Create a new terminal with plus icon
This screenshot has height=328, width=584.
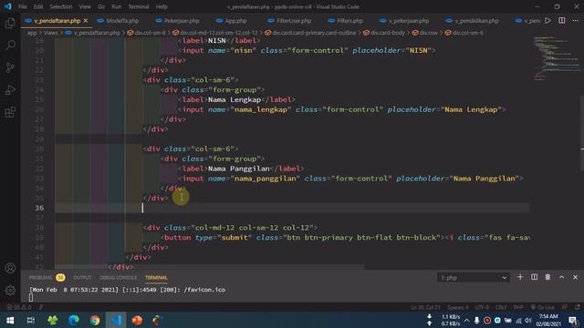[520, 277]
